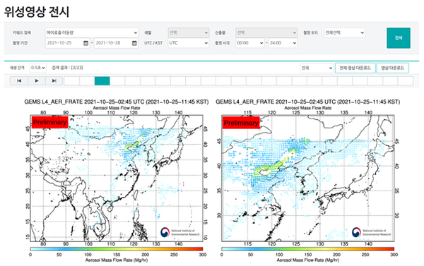The height and width of the screenshot is (266, 424).
Task: Skip to first frame button
Action: [x=19, y=80]
